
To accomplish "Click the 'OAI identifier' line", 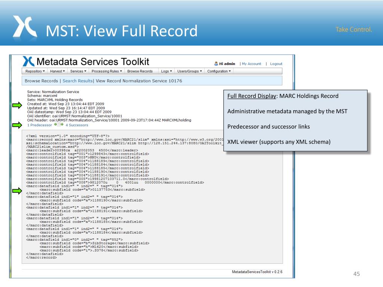I will [74, 116].
